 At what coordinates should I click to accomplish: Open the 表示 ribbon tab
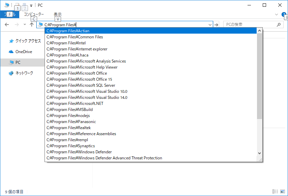[x=57, y=14]
